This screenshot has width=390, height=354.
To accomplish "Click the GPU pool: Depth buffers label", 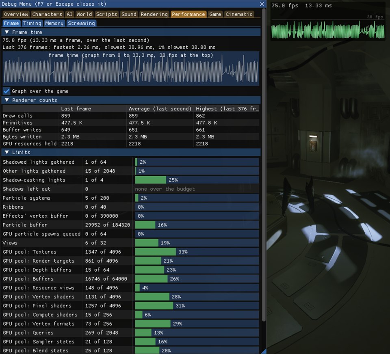I will pyautogui.click(x=37, y=270).
